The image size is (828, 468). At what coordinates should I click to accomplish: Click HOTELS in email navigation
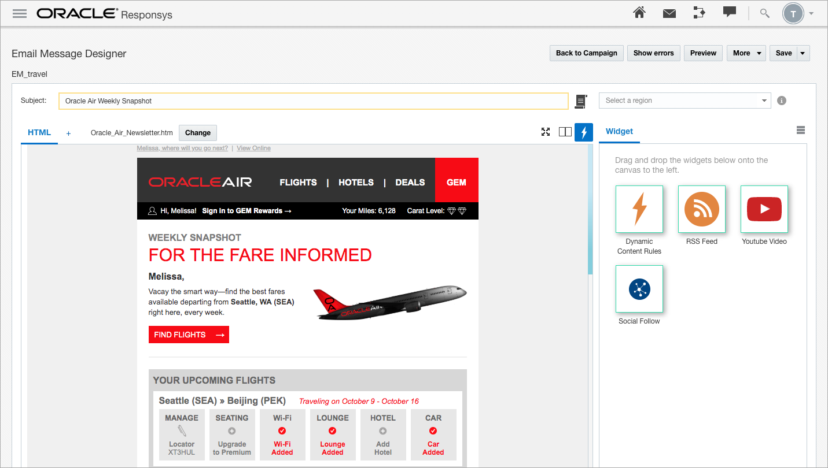pos(356,183)
